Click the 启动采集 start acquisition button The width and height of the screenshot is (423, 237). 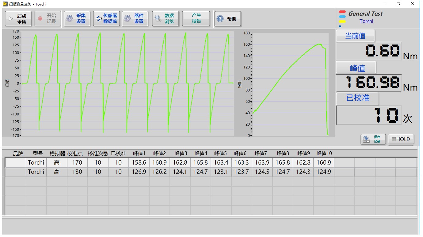point(18,19)
